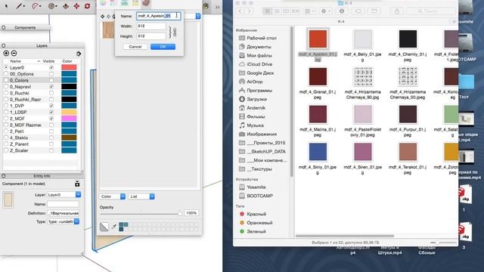
Task: Open the Layers details arrow menu
Action: pyautogui.click(x=79, y=54)
